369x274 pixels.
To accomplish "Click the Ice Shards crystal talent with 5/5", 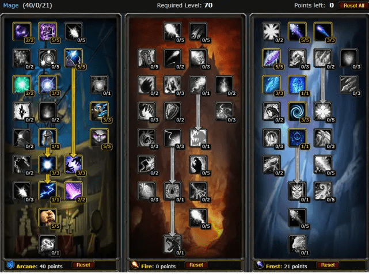I will pyautogui.click(x=271, y=58).
